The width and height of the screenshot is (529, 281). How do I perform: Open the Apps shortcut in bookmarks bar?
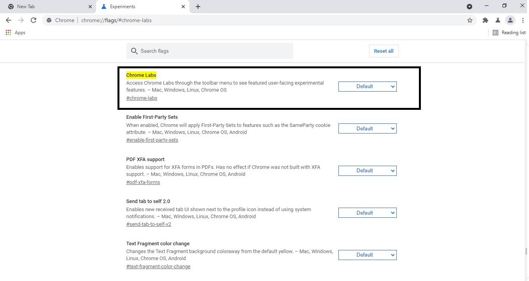click(x=16, y=33)
